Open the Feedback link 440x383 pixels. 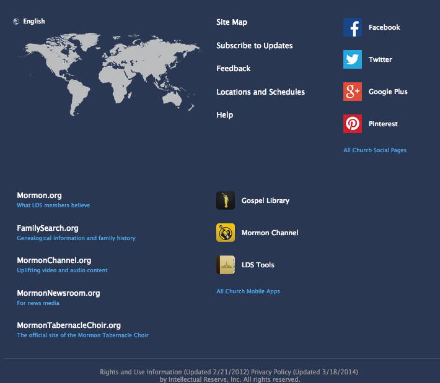tap(233, 68)
